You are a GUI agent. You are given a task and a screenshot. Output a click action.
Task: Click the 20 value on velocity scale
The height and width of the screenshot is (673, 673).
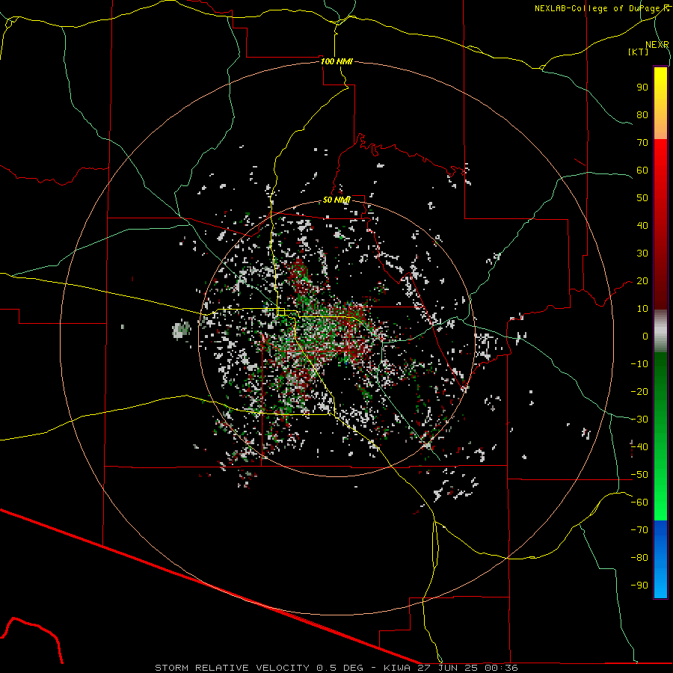tap(642, 280)
